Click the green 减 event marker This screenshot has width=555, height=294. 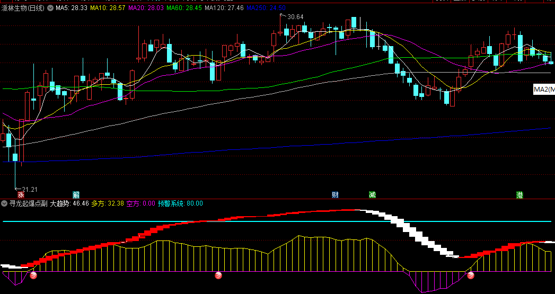point(372,194)
